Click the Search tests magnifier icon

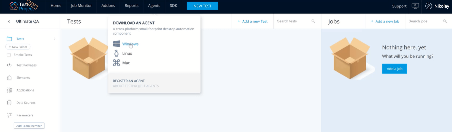click(313, 21)
